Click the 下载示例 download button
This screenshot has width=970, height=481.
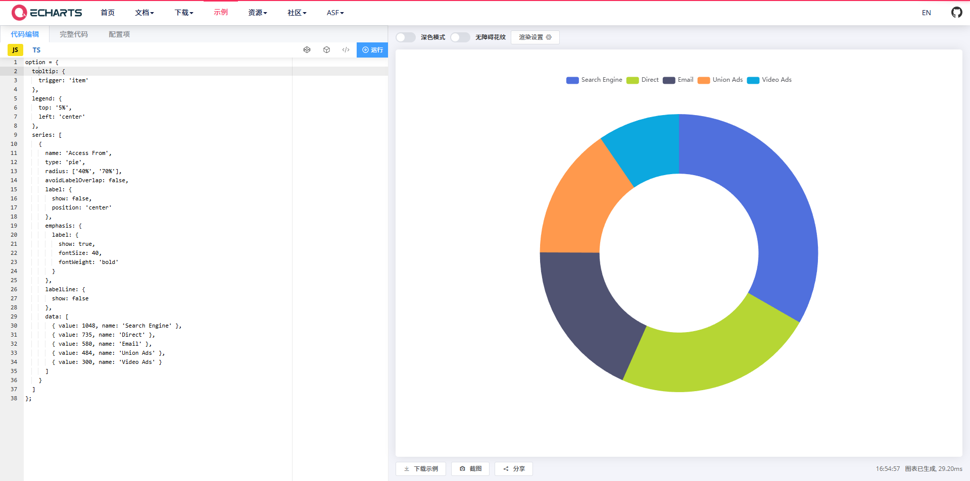point(420,469)
